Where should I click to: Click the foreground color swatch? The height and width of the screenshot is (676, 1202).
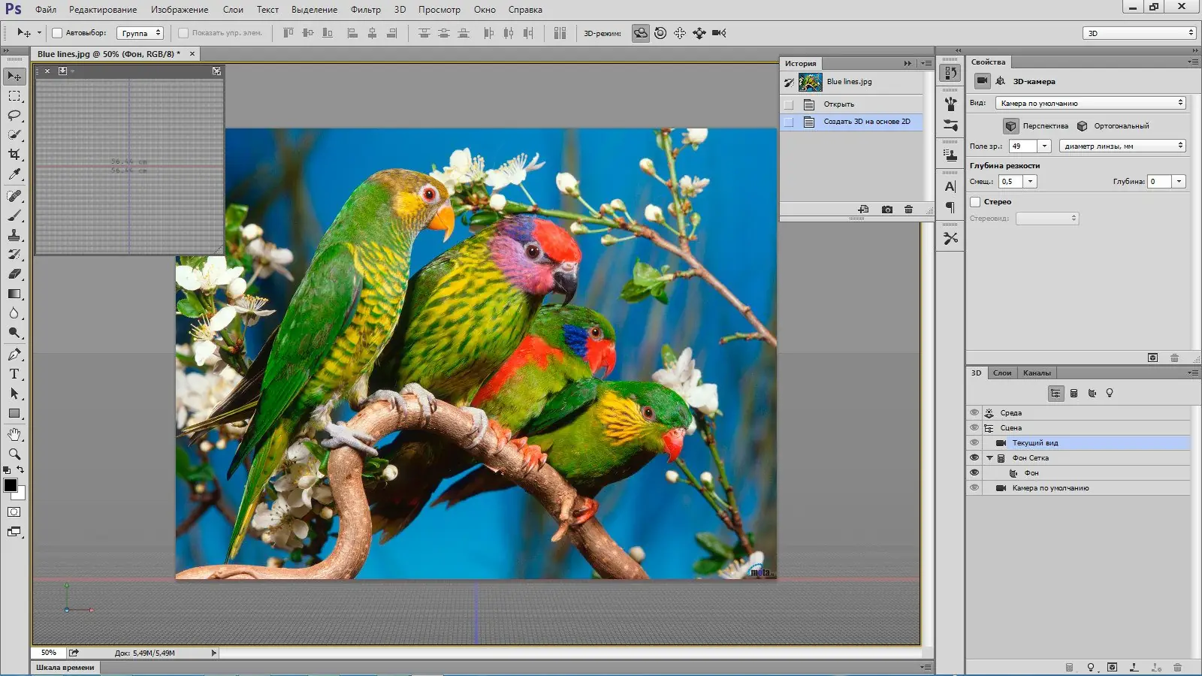(x=11, y=486)
